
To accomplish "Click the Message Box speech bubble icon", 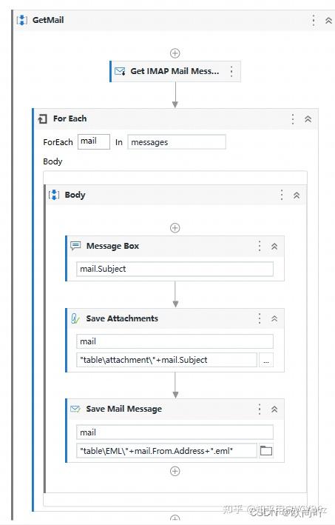I will coord(75,246).
